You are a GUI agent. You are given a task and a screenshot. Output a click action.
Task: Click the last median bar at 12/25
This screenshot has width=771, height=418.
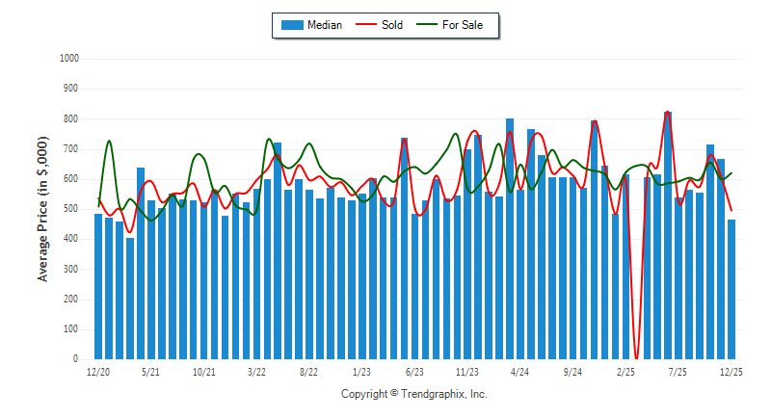[x=731, y=289]
